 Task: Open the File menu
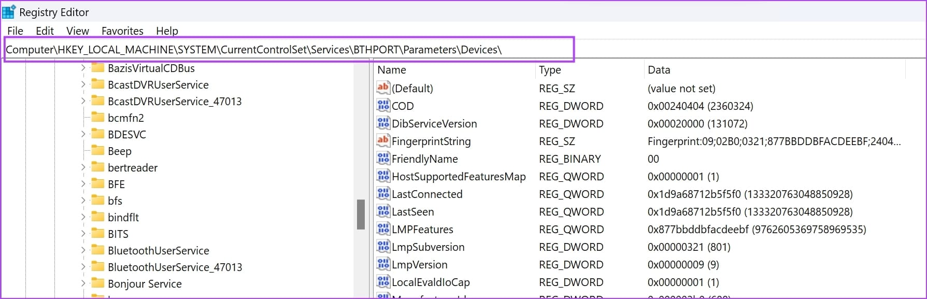pos(15,31)
